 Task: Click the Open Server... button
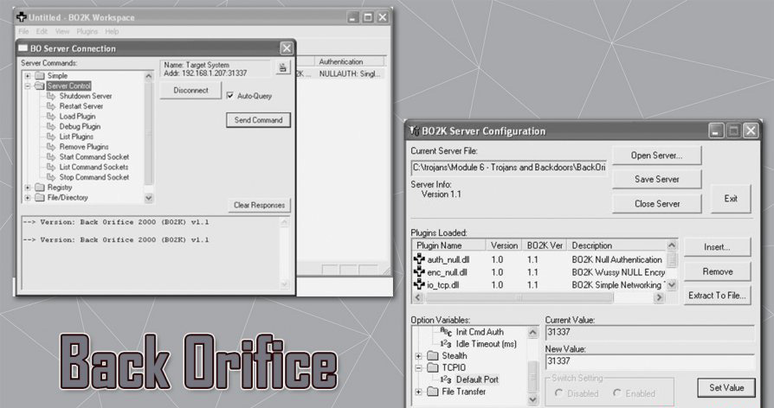coord(656,156)
